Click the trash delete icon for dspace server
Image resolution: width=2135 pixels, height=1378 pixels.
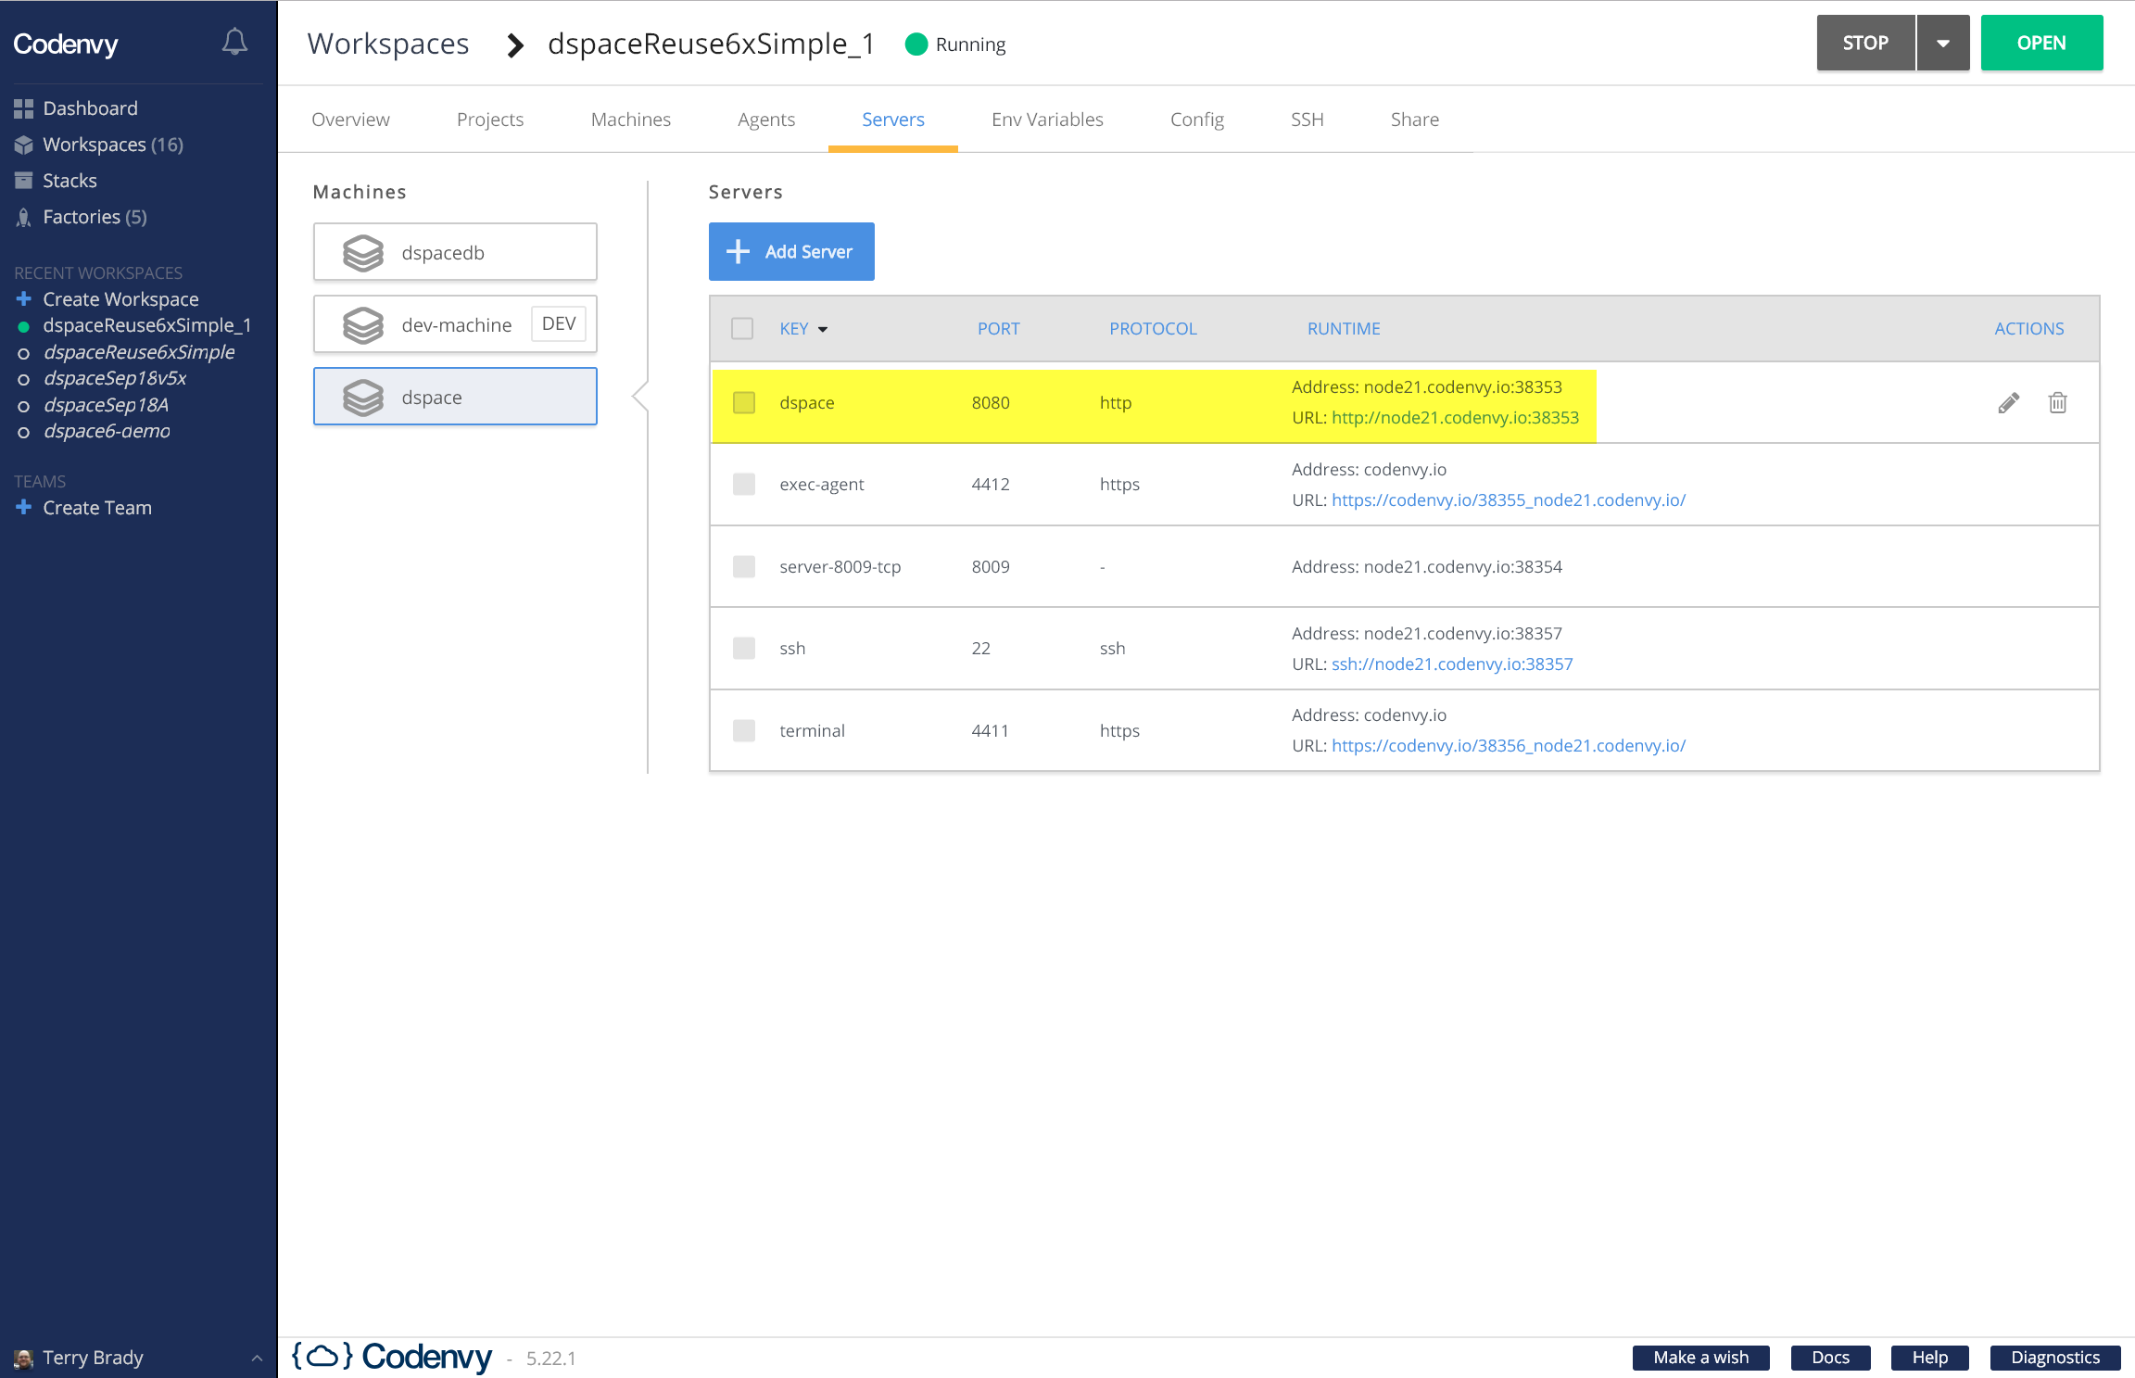[2057, 403]
